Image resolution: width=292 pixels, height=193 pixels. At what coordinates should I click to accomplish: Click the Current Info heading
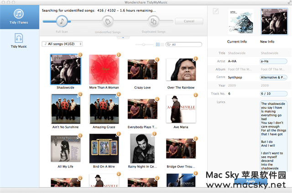click(237, 42)
